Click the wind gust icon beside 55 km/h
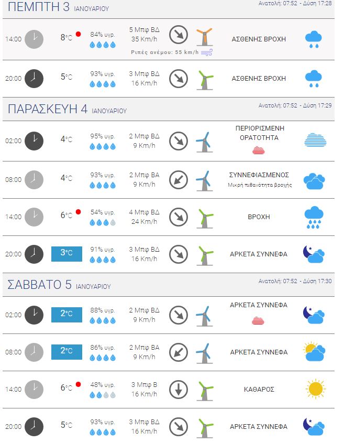This screenshot has width=344, height=442. (207, 52)
